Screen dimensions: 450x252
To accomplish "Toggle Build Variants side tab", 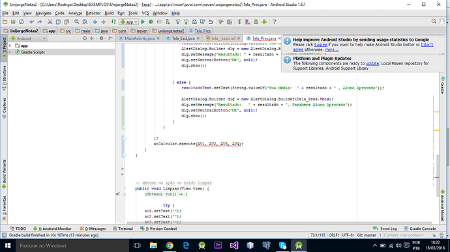I will point(4,174).
